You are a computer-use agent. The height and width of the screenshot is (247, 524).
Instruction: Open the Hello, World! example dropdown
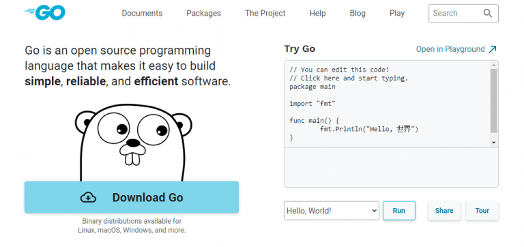[x=332, y=211]
